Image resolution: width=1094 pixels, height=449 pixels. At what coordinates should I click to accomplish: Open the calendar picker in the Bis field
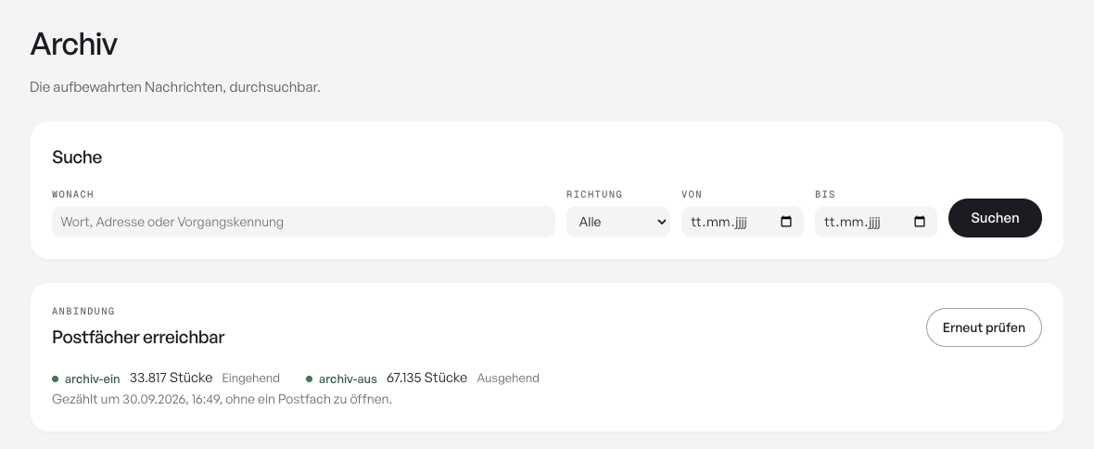tap(920, 222)
